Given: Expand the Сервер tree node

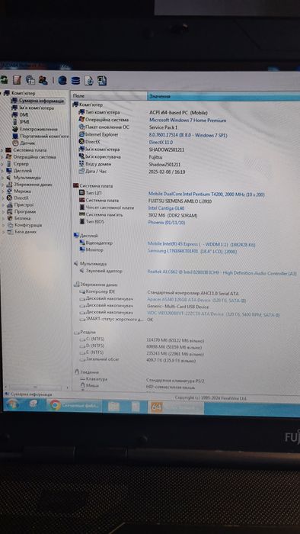Looking at the screenshot, I should tap(3, 164).
